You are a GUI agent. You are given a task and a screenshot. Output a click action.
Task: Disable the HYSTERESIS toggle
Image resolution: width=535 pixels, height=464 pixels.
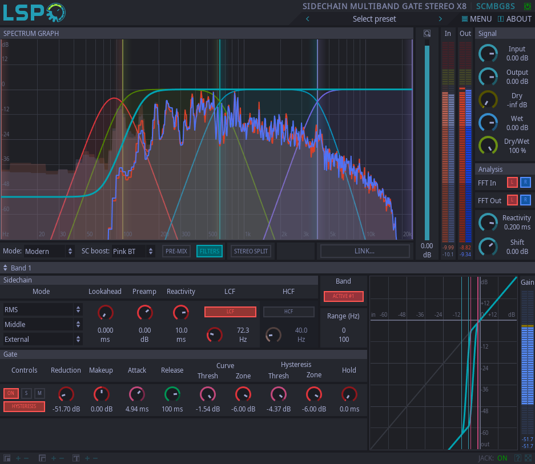click(25, 406)
